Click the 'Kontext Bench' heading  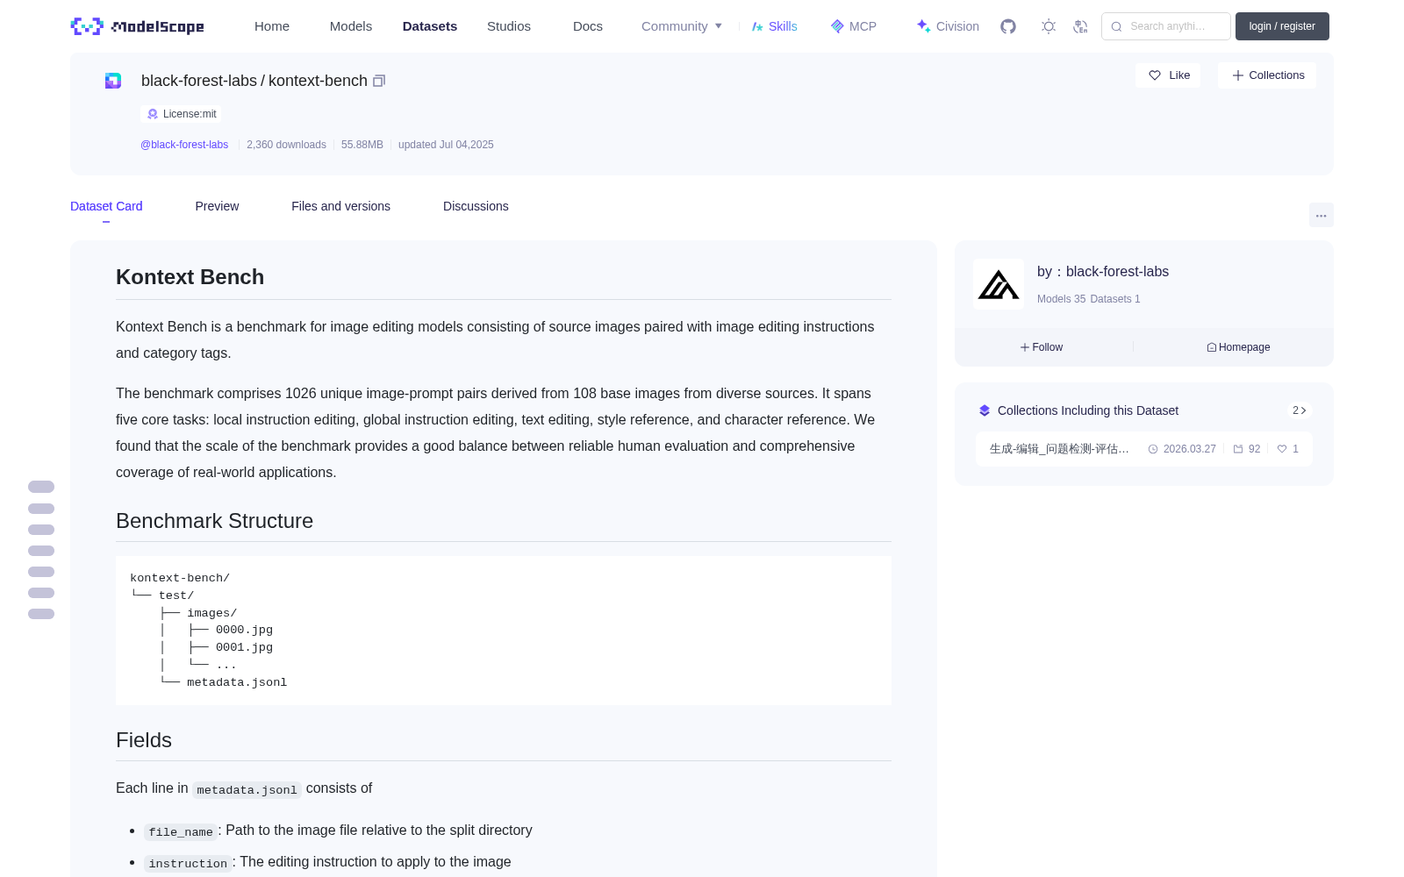click(x=190, y=277)
